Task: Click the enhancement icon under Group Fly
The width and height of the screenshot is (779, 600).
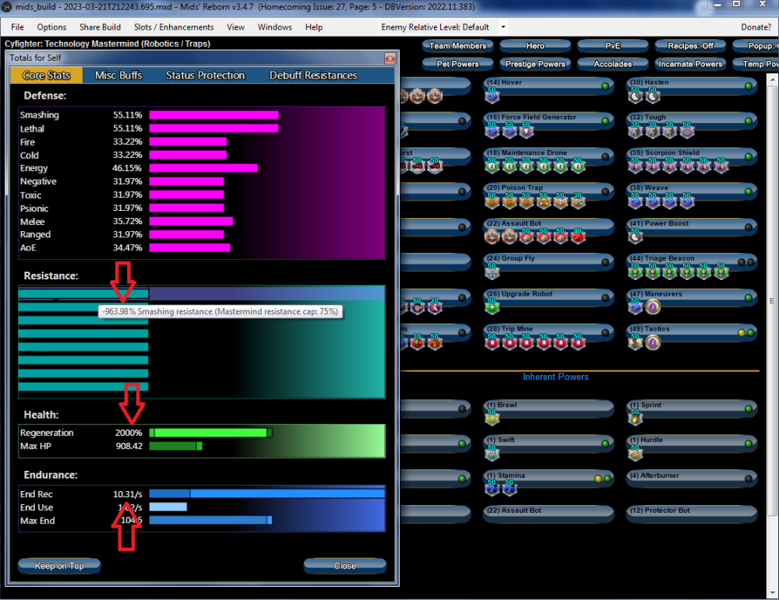Action: [x=492, y=272]
